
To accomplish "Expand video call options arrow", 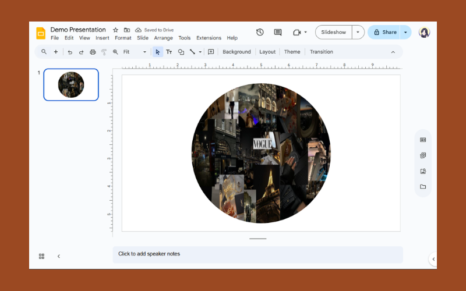I will pyautogui.click(x=305, y=32).
